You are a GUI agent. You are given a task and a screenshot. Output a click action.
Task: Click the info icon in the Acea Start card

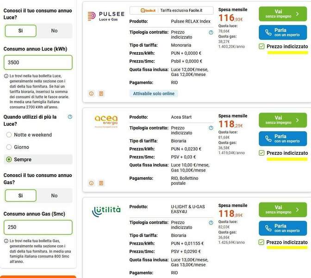(x=91, y=183)
